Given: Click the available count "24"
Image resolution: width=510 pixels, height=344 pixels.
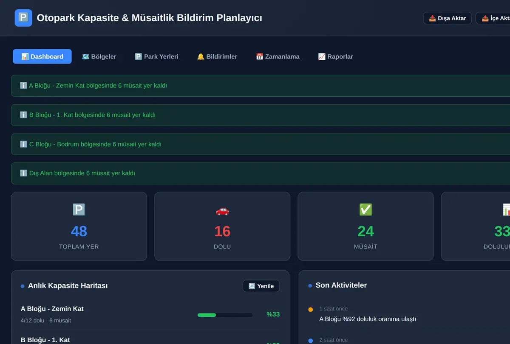Looking at the screenshot, I should click(365, 231).
